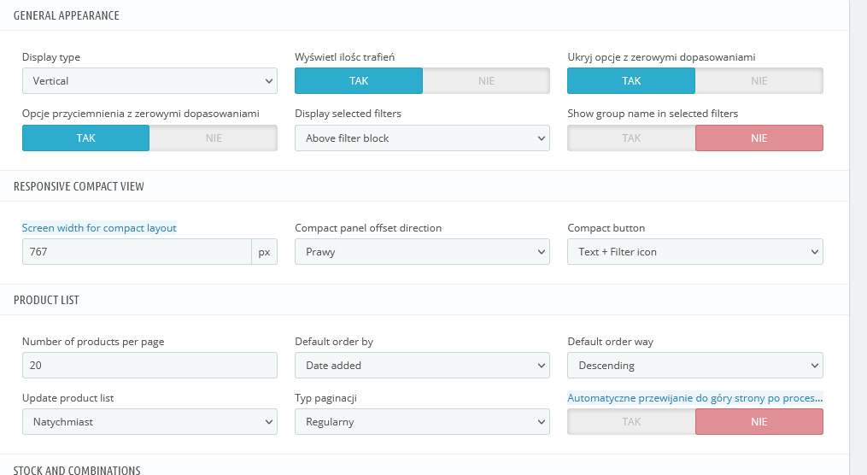Expand the Typ paginacji dropdown

click(x=422, y=422)
